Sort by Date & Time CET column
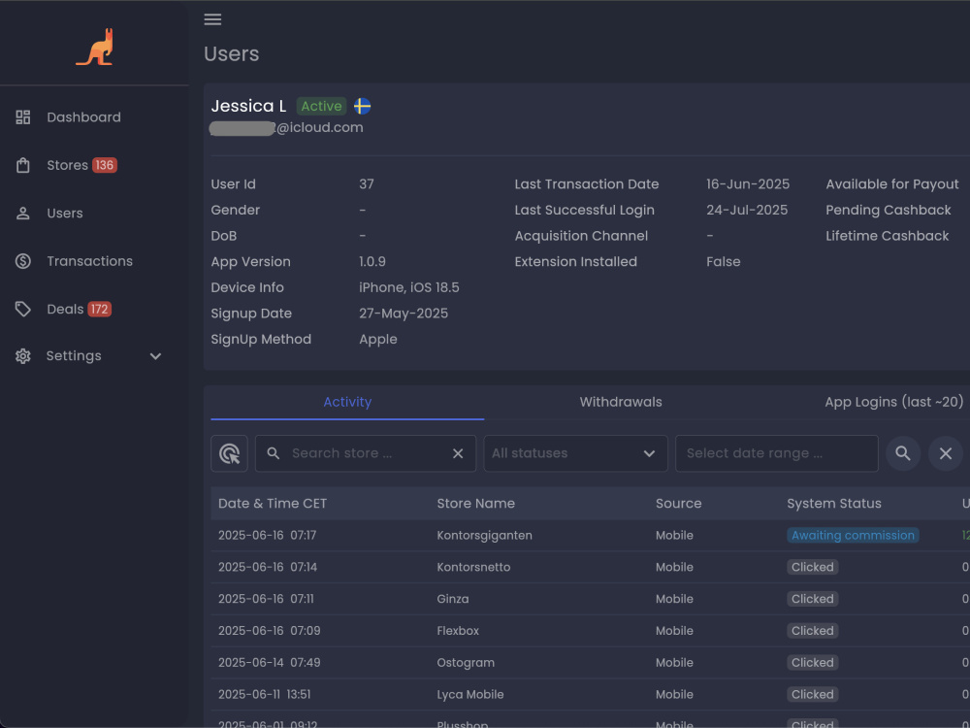 (x=273, y=503)
